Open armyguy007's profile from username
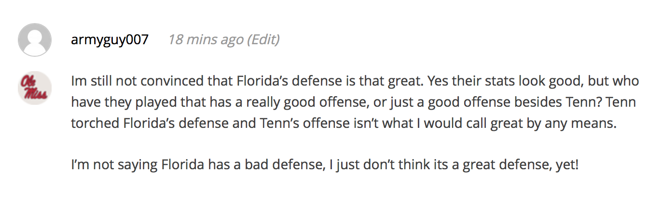 point(110,39)
